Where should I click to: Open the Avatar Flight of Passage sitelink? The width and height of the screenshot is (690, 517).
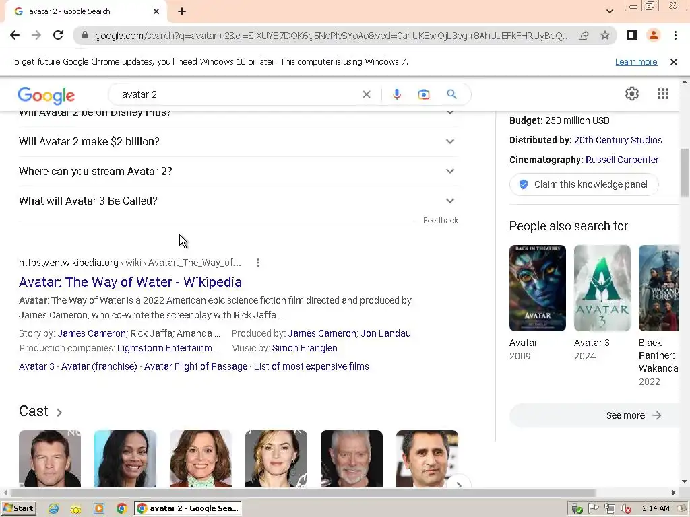[196, 366]
